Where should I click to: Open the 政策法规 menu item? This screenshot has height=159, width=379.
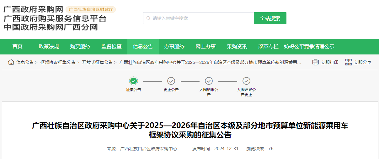49,47
